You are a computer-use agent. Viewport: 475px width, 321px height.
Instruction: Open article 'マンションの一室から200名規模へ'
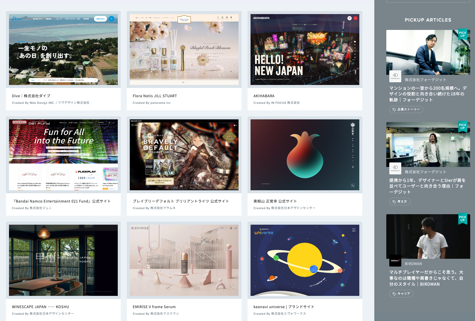coord(428,94)
